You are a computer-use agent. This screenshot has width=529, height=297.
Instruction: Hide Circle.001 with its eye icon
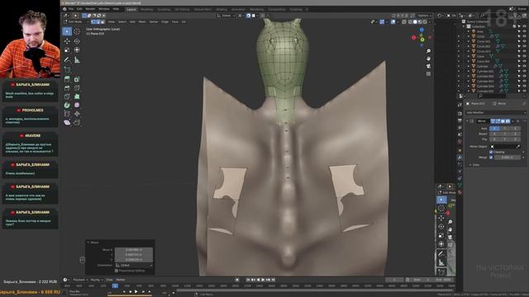[525, 41]
